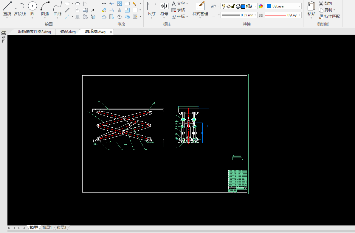Open the ByLayer linetype dropdown
The width and height of the screenshot is (355, 233).
(283, 15)
